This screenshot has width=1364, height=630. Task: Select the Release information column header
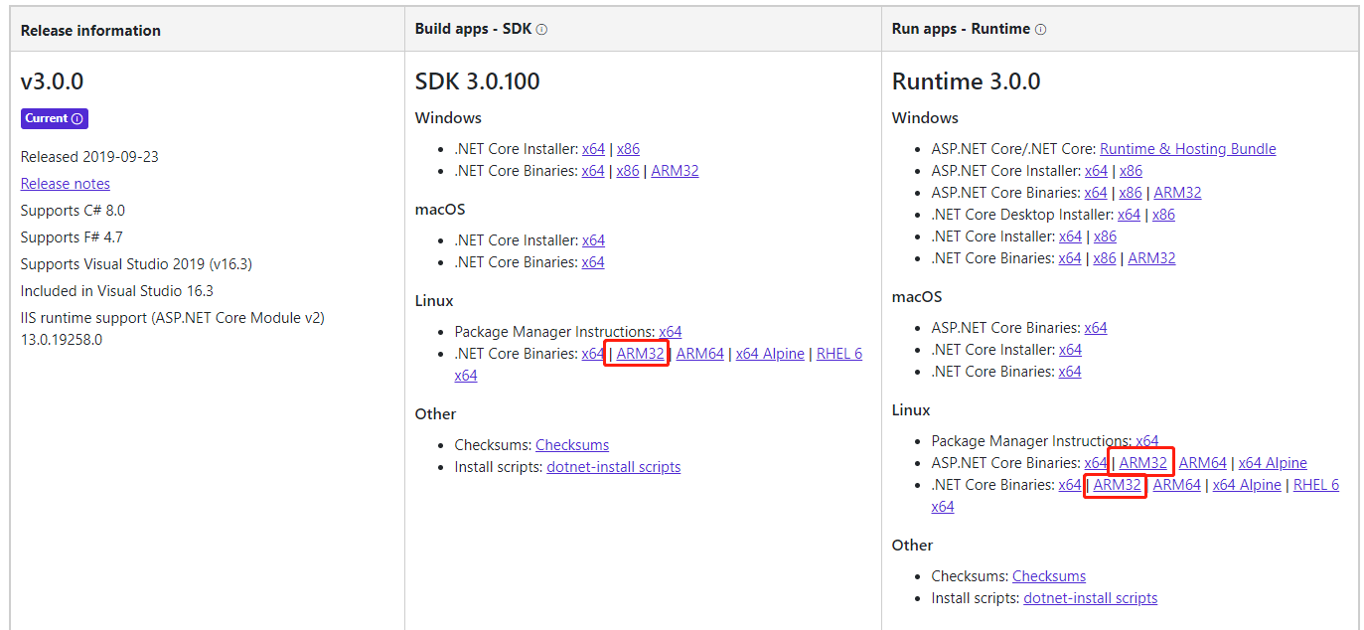pos(90,31)
